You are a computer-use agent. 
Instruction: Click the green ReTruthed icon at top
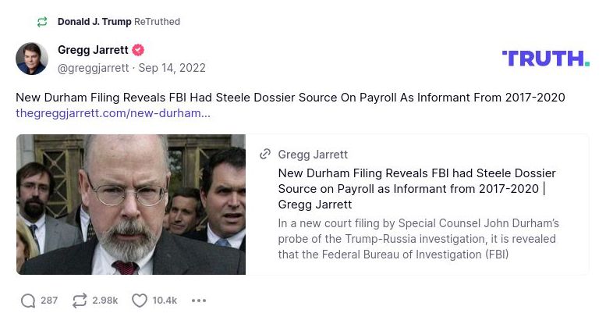(x=42, y=22)
